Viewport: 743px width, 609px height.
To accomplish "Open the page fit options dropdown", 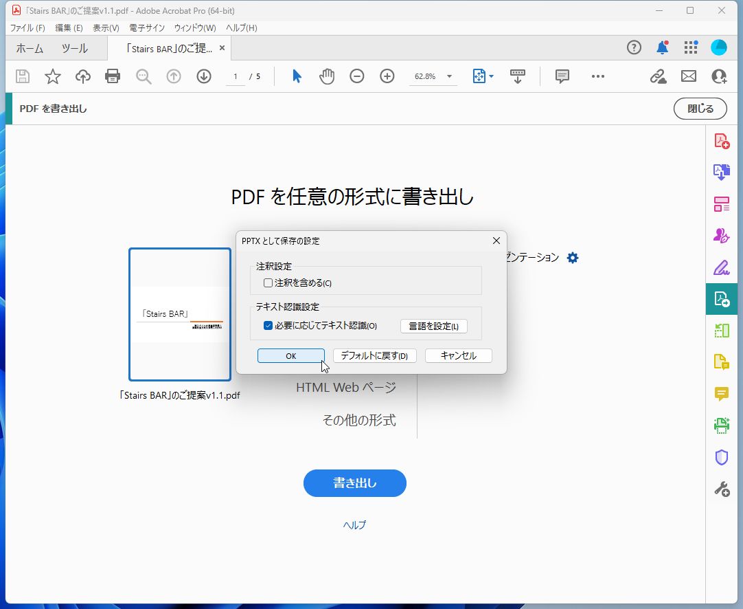I will 483,76.
